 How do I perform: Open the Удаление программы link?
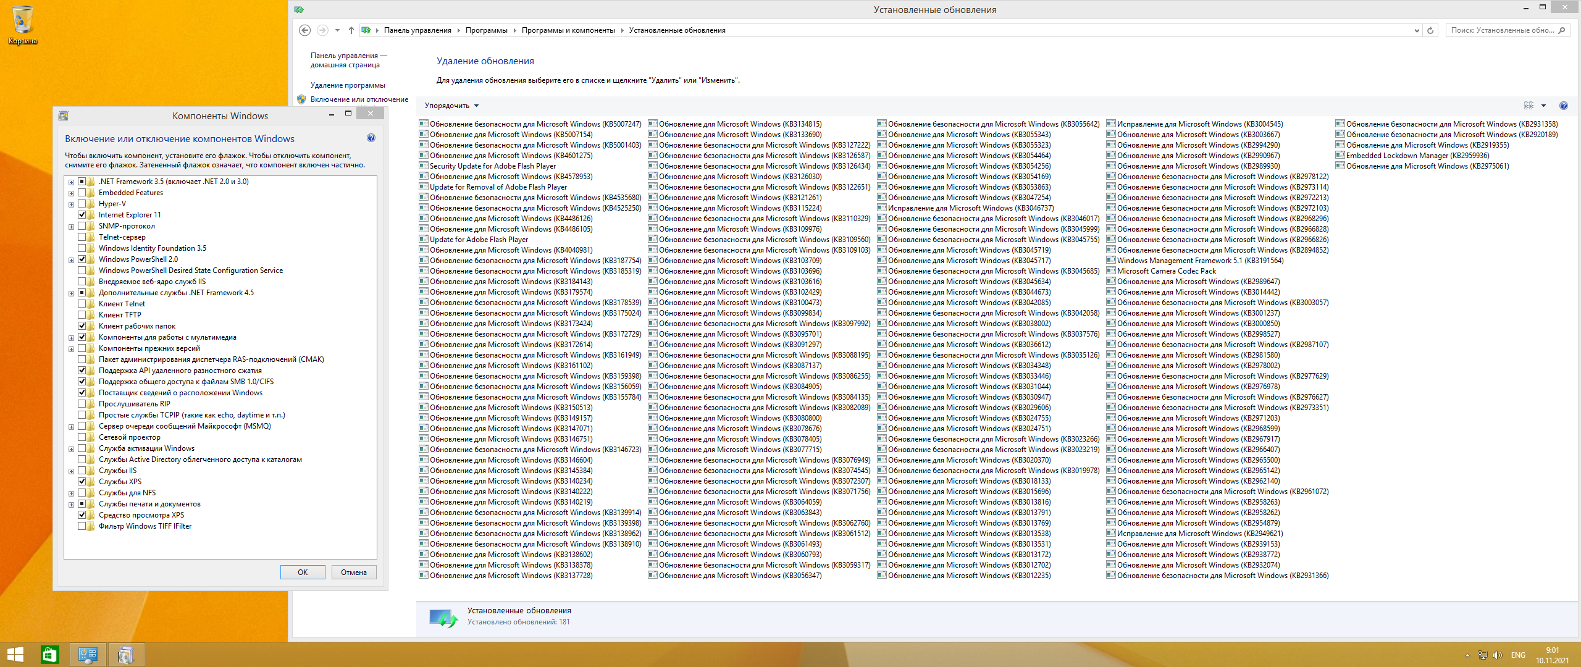coord(348,85)
